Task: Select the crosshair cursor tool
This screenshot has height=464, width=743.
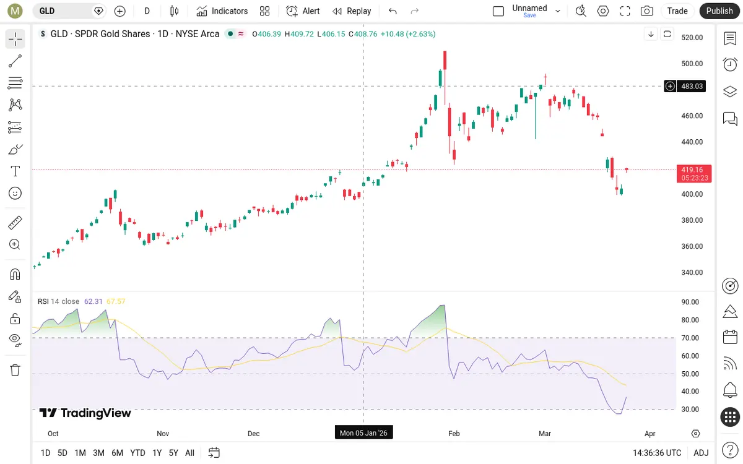Action: [15, 39]
